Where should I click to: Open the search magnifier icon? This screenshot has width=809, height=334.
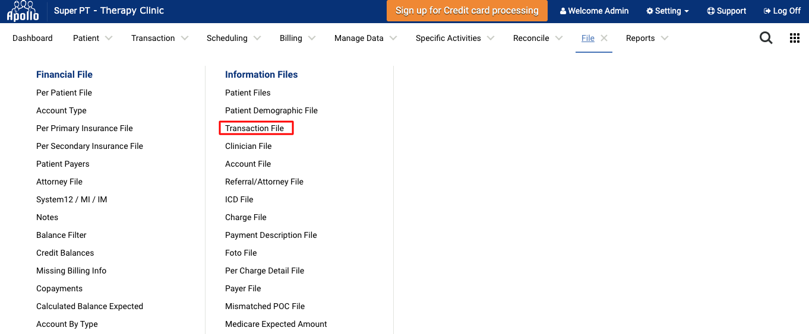tap(766, 38)
